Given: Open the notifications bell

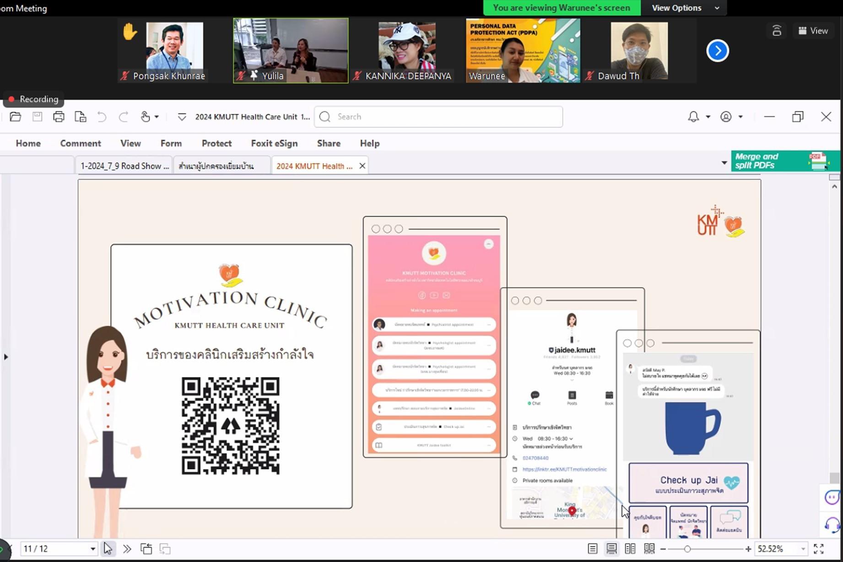Looking at the screenshot, I should [x=693, y=117].
